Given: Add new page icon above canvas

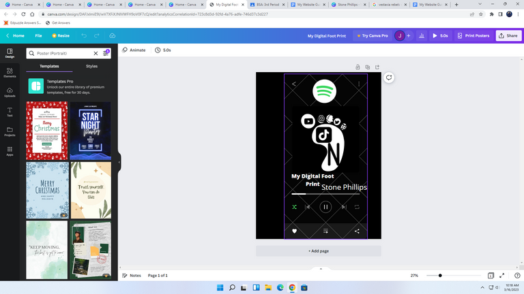Looking at the screenshot, I should click(377, 67).
